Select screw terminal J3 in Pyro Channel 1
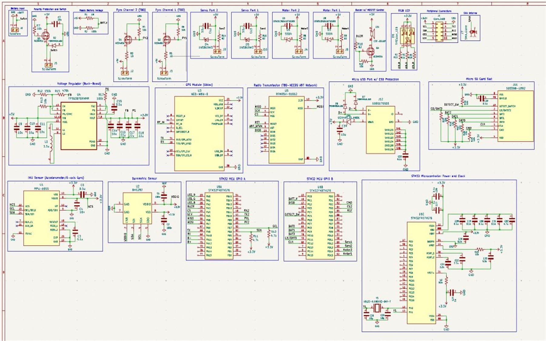The width and height of the screenshot is (546, 341). coord(164,73)
